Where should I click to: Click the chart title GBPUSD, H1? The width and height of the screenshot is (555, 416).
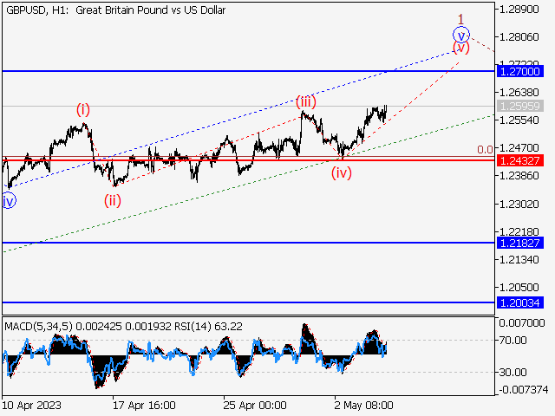(36, 10)
